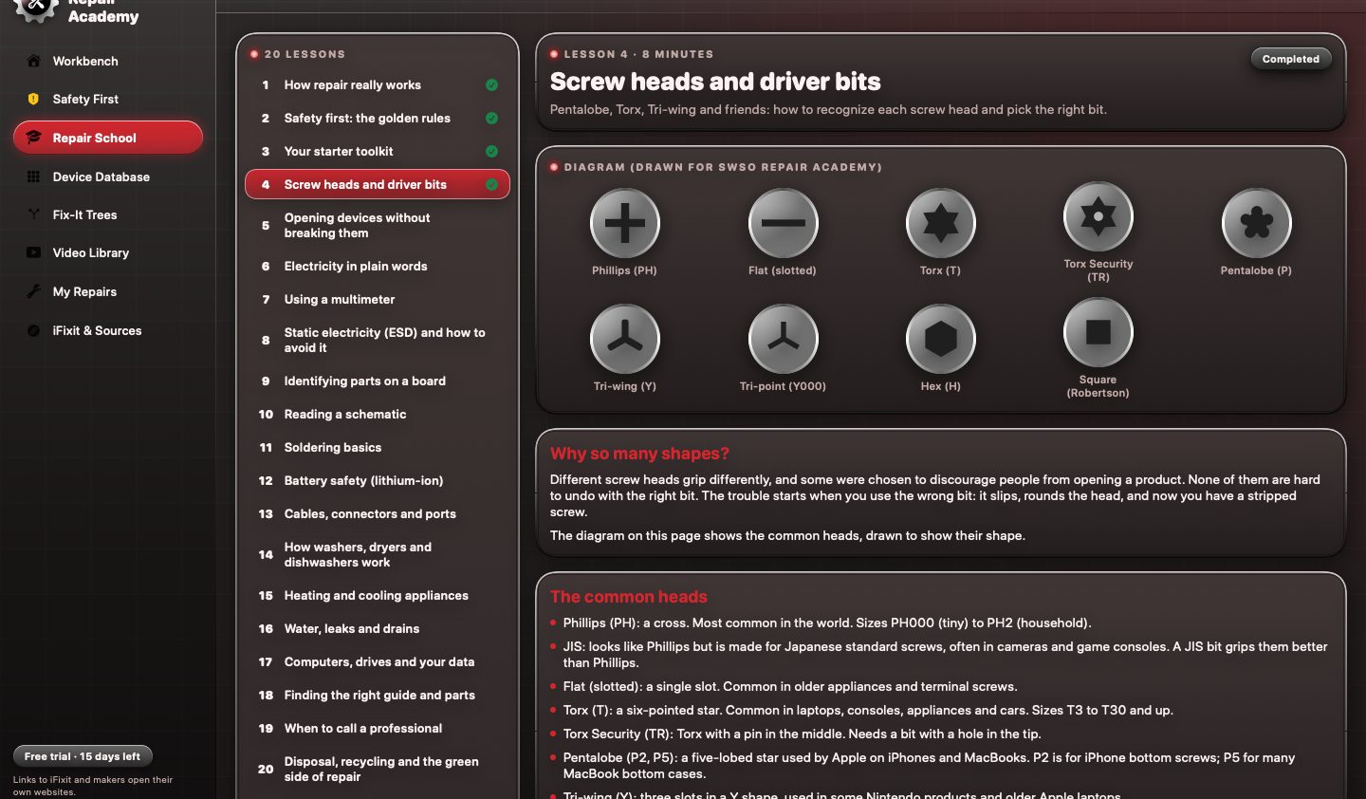1366x799 pixels.
Task: Click the Pentalobe (P) screw head icon
Action: (x=1256, y=223)
